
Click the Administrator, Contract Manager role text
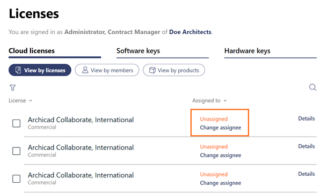[x=112, y=32]
